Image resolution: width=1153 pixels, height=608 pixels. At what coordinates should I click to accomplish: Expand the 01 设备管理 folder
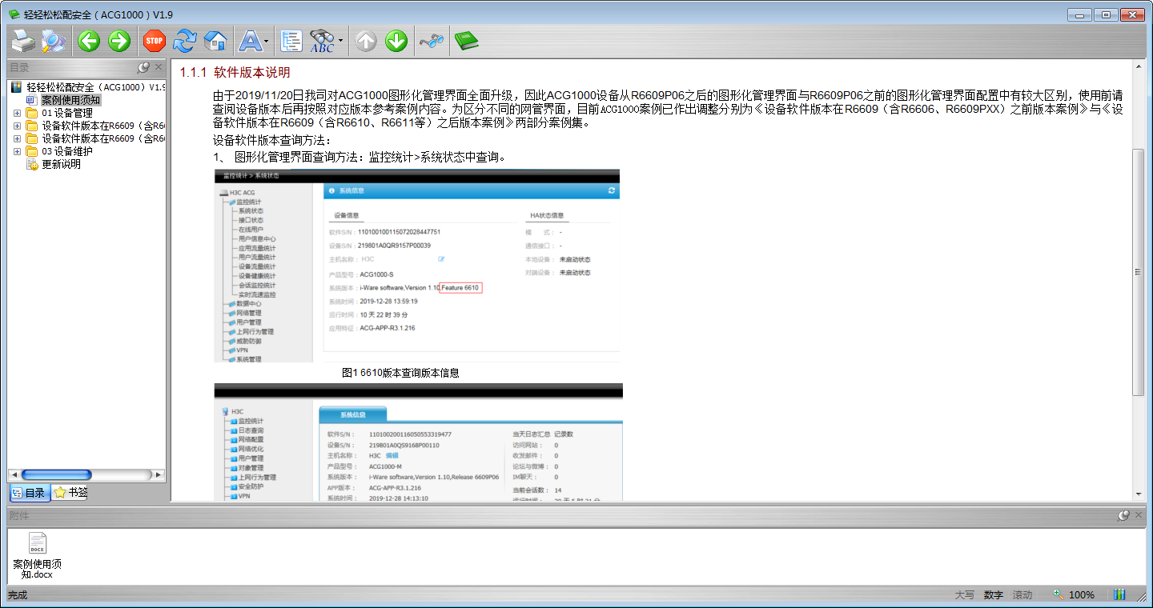(x=17, y=113)
